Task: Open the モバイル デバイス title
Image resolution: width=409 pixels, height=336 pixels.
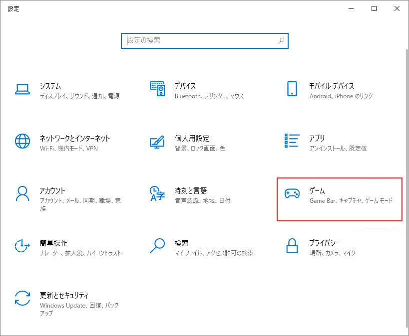Action: [x=332, y=86]
